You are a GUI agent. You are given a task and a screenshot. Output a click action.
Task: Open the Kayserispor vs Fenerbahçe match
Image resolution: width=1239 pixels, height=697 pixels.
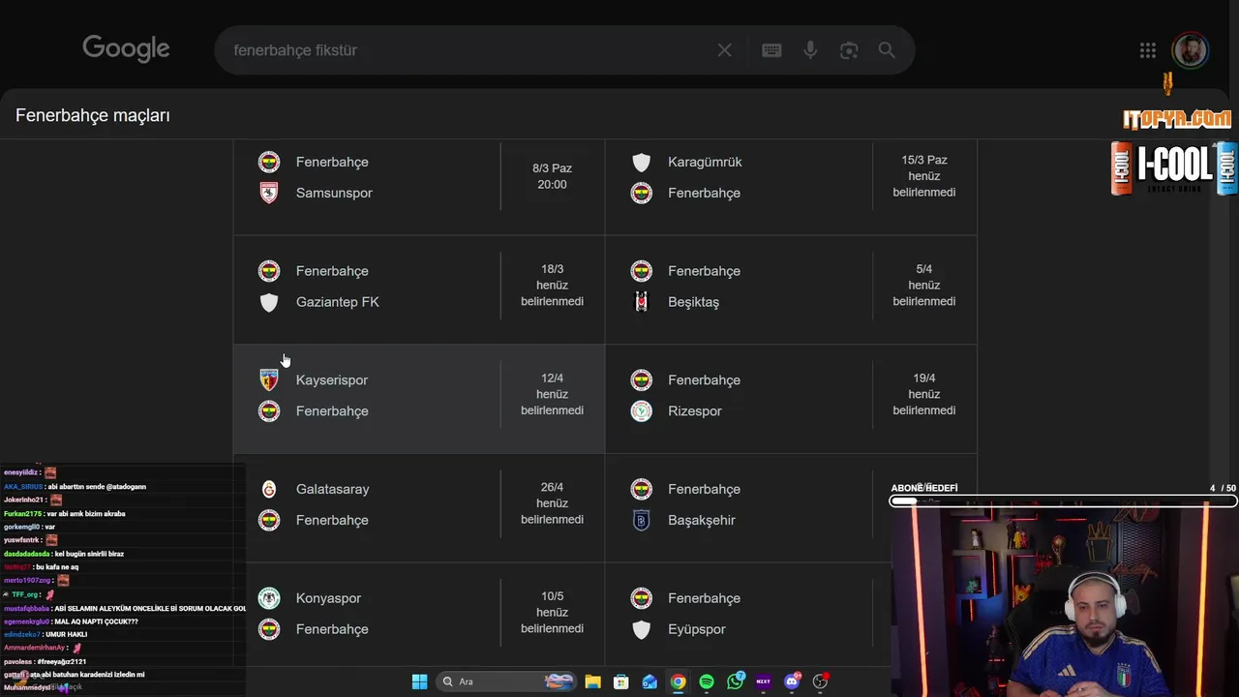click(419, 399)
